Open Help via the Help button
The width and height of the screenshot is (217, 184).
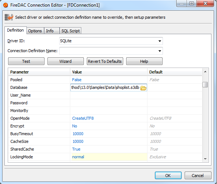click(144, 61)
